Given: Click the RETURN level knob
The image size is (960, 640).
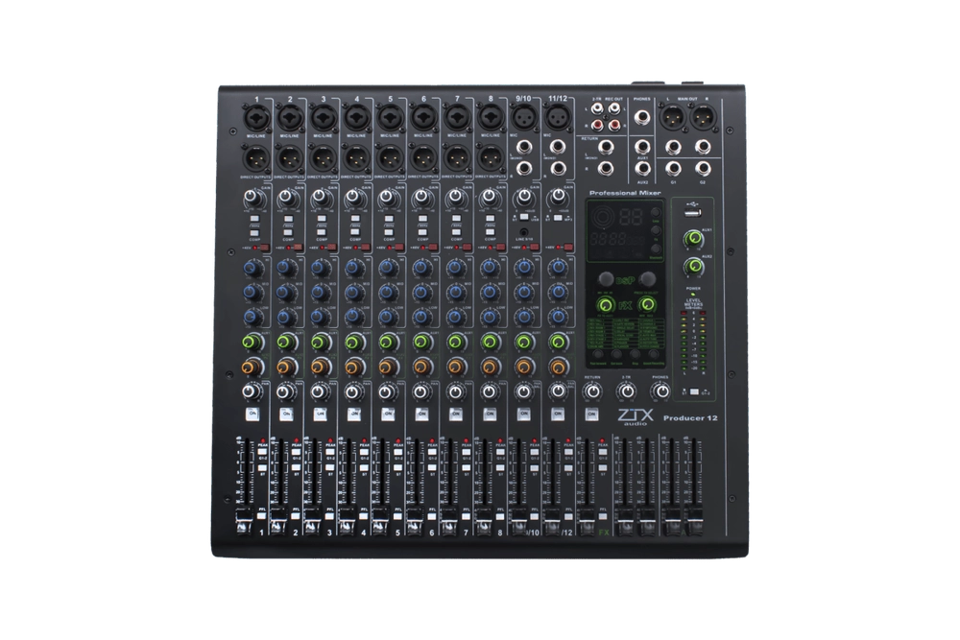Looking at the screenshot, I should coord(592,391).
